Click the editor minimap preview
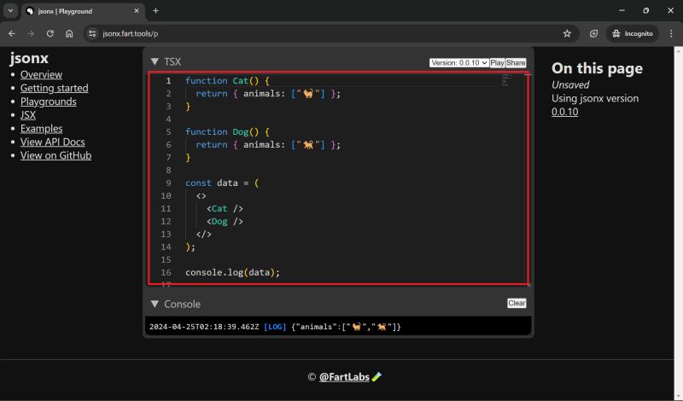 (506, 80)
